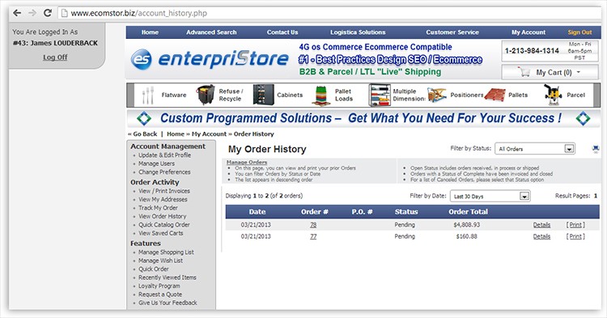Click Quick Order in Features
Image resolution: width=607 pixels, height=318 pixels.
tap(153, 269)
